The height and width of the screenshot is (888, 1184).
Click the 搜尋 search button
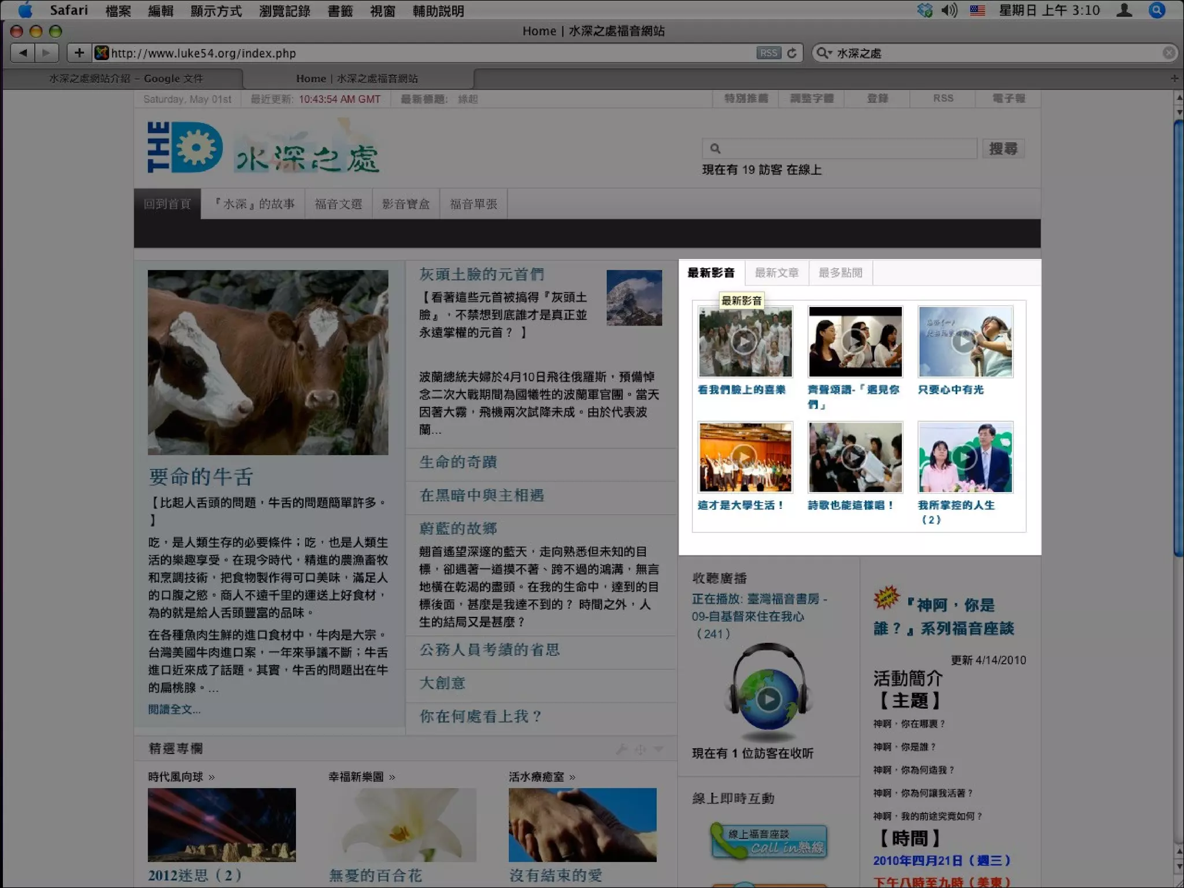[x=1002, y=149]
